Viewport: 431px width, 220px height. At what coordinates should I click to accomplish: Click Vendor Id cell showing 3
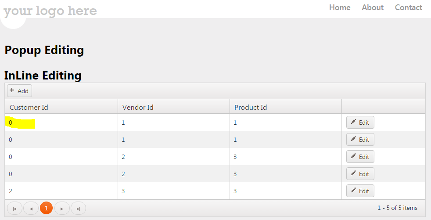124,191
